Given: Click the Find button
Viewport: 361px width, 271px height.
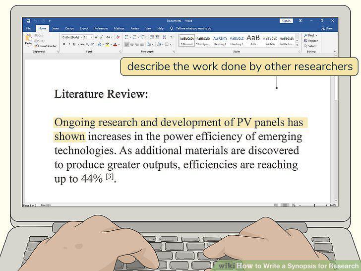Looking at the screenshot, I should (x=310, y=35).
